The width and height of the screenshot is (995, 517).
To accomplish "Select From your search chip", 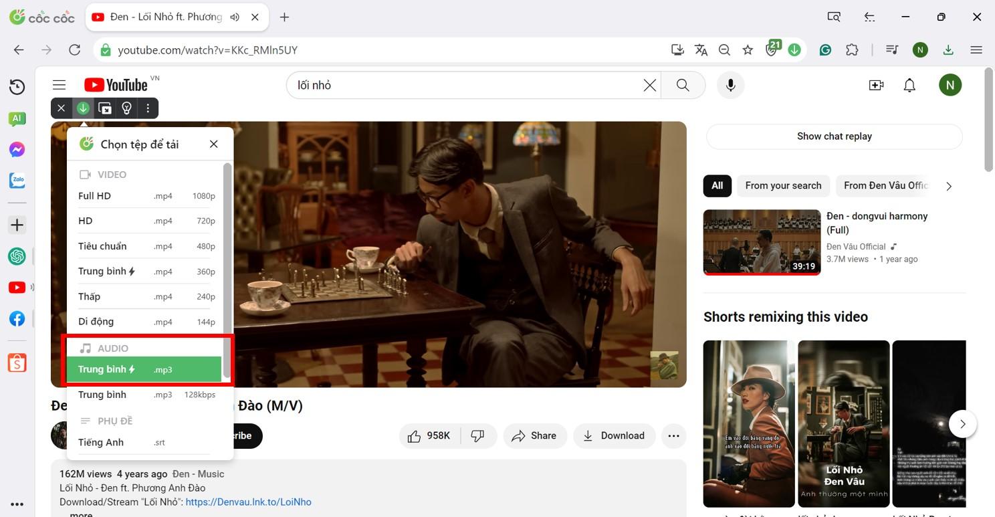I will pyautogui.click(x=783, y=186).
